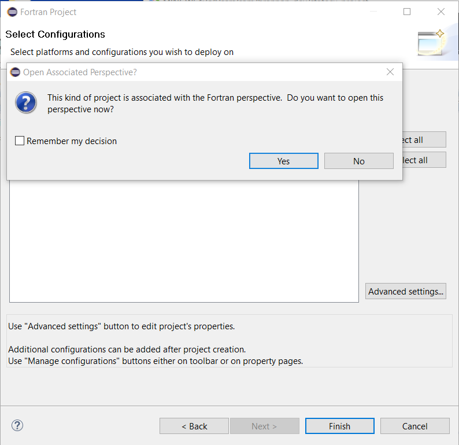Viewport: 459px width, 445px height.
Task: Click the greyed-out Next button
Action: pyautogui.click(x=264, y=426)
